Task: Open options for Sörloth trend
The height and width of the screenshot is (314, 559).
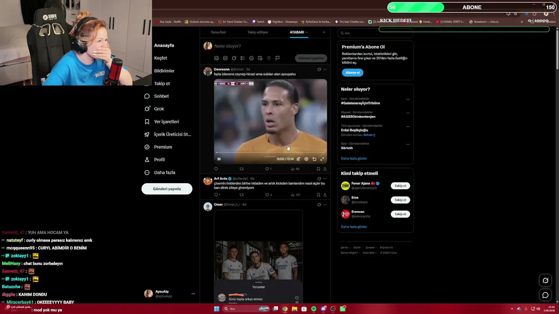Action: click(x=408, y=144)
